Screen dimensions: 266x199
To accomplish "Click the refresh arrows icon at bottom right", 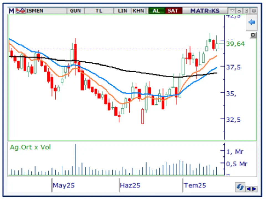I will tap(240, 187).
